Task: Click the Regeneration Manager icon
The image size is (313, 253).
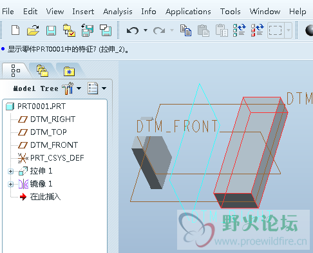Action: point(258,30)
